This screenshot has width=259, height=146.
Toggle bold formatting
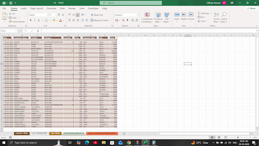pos(30,20)
